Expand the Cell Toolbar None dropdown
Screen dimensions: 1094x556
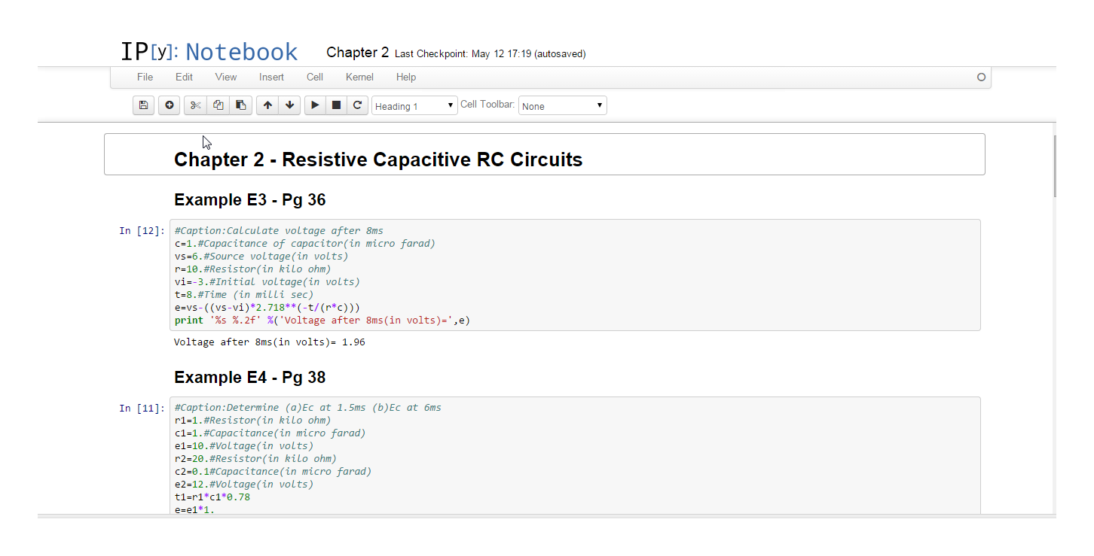[562, 106]
